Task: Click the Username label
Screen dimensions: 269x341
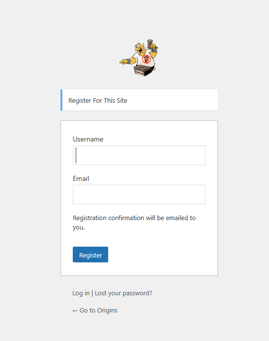Action: coord(88,139)
